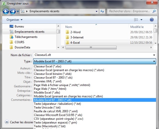This screenshot has height=129, width=159.
Task: Click the Bureau desktop icon
Action: point(11,27)
